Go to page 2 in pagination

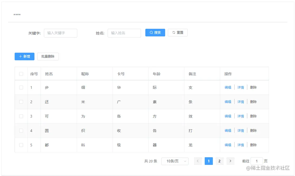[x=219, y=161]
